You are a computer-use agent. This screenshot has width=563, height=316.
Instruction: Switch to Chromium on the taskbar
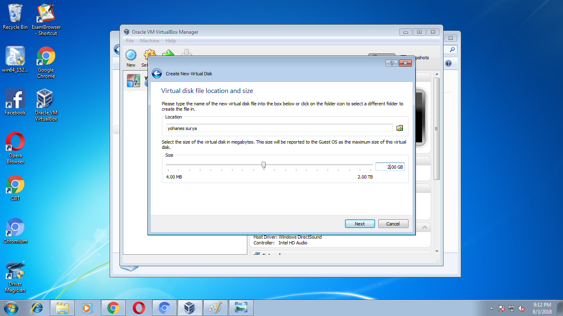click(164, 308)
